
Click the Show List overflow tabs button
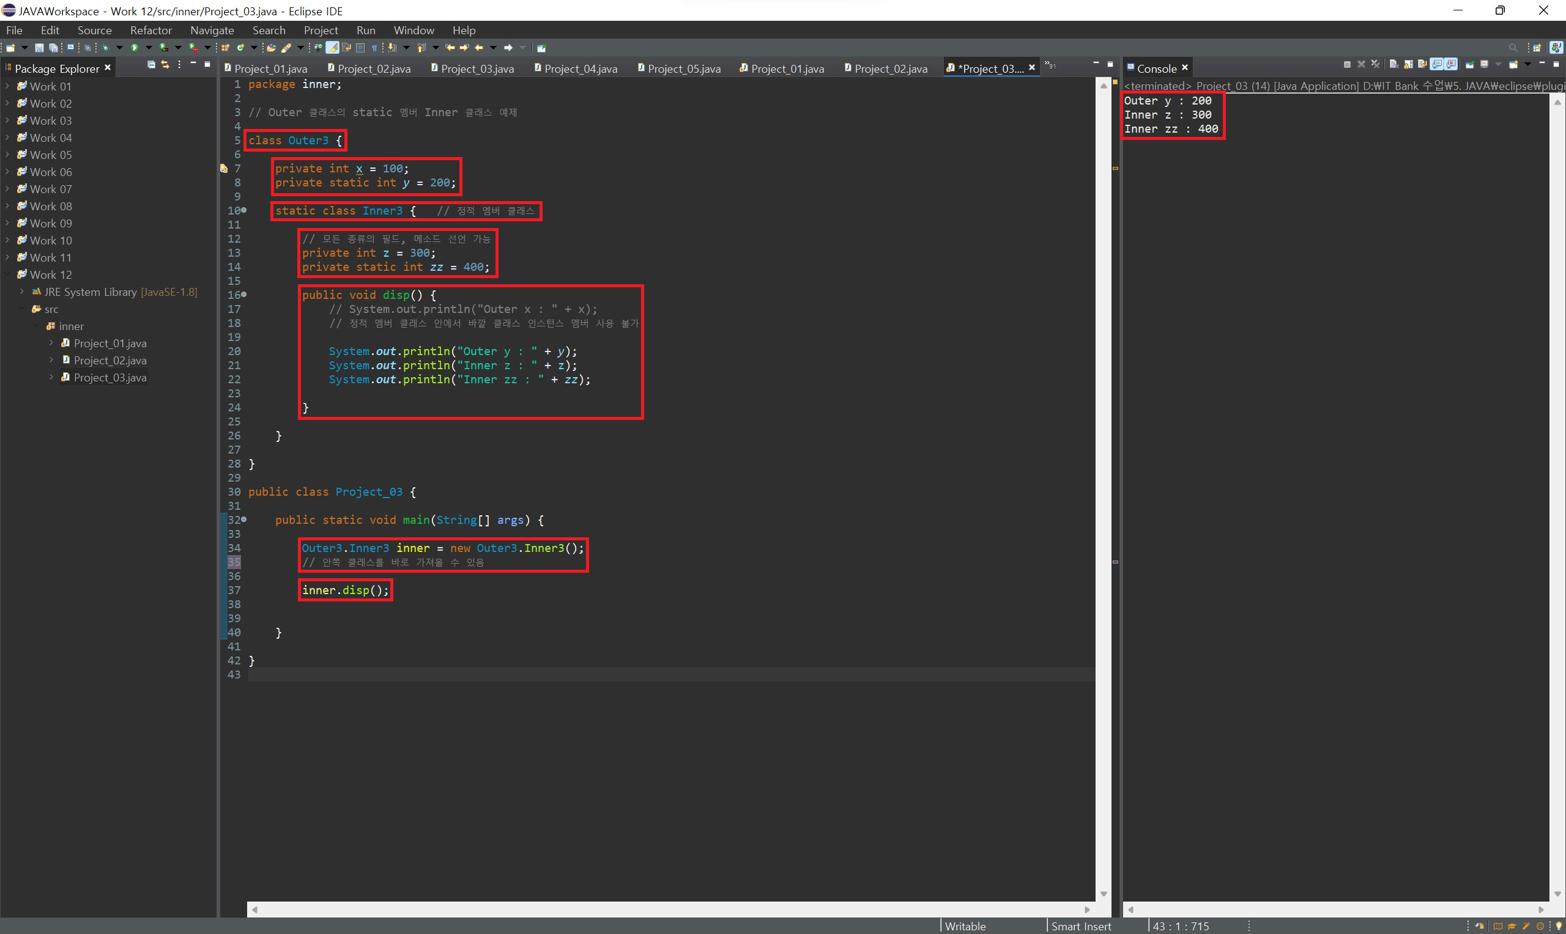click(1050, 65)
